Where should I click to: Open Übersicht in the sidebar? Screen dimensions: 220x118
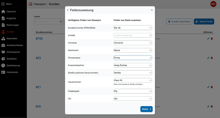pos(11,12)
